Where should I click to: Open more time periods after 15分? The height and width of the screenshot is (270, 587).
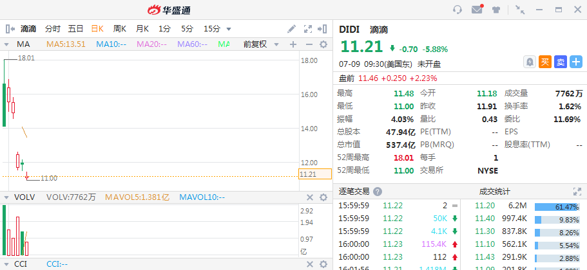[229, 29]
